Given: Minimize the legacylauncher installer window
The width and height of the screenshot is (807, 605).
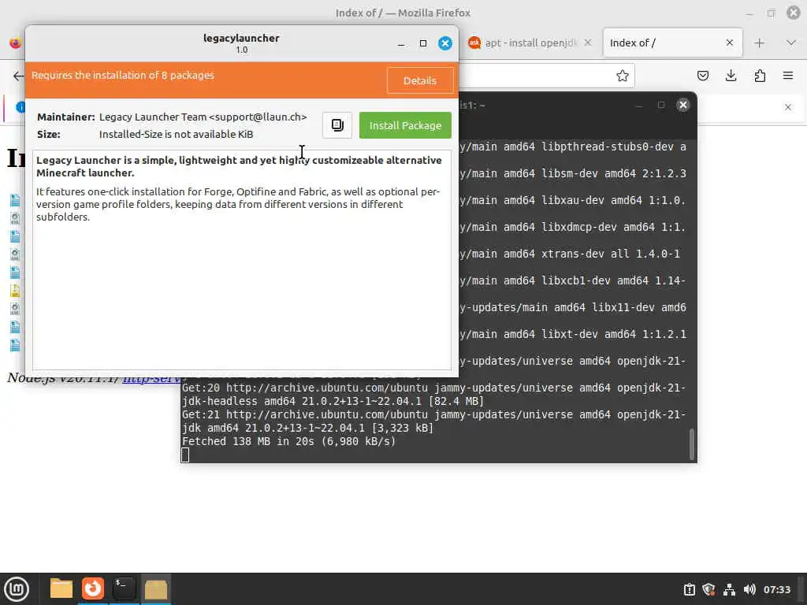Looking at the screenshot, I should (401, 44).
